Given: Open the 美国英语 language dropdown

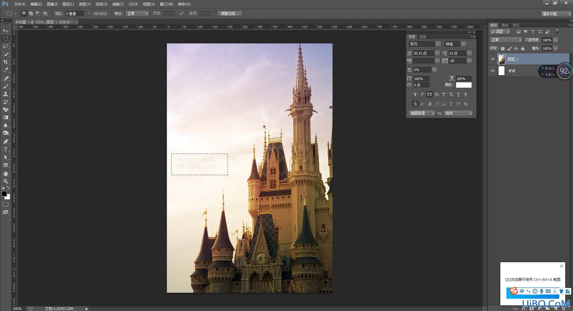Looking at the screenshot, I should [x=422, y=113].
